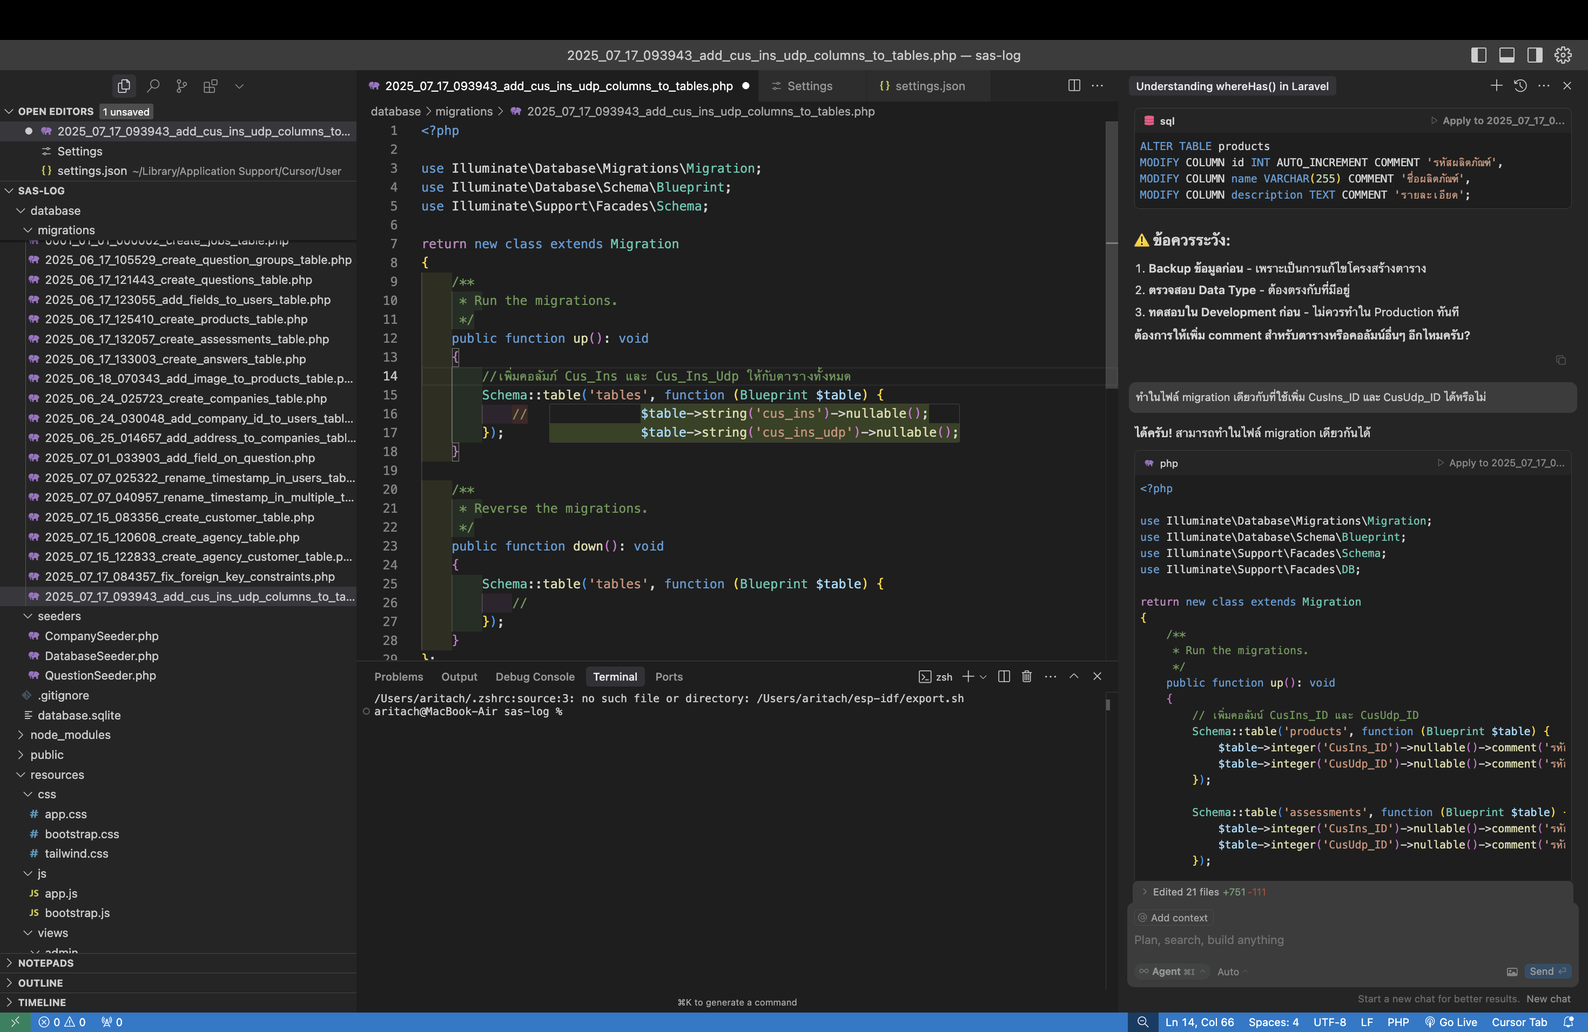Viewport: 1588px width, 1032px height.
Task: Collapse the seeders folder
Action: (x=59, y=616)
